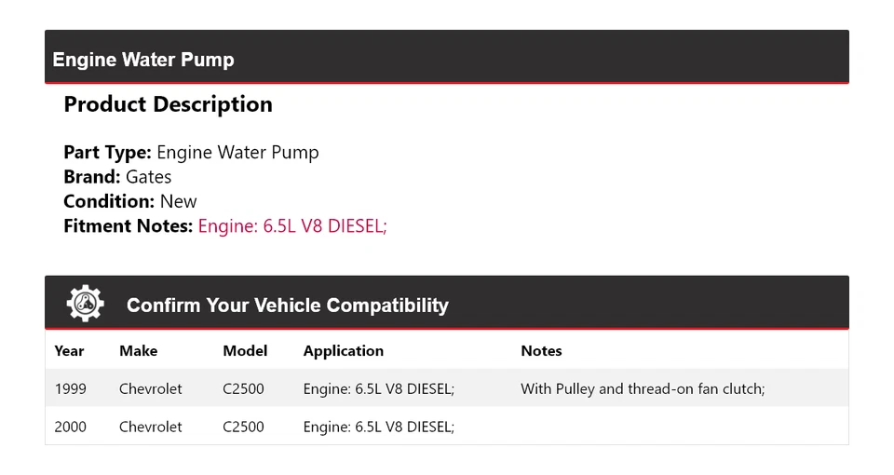
Task: Click the pulley and fan clutch note
Action: click(643, 388)
